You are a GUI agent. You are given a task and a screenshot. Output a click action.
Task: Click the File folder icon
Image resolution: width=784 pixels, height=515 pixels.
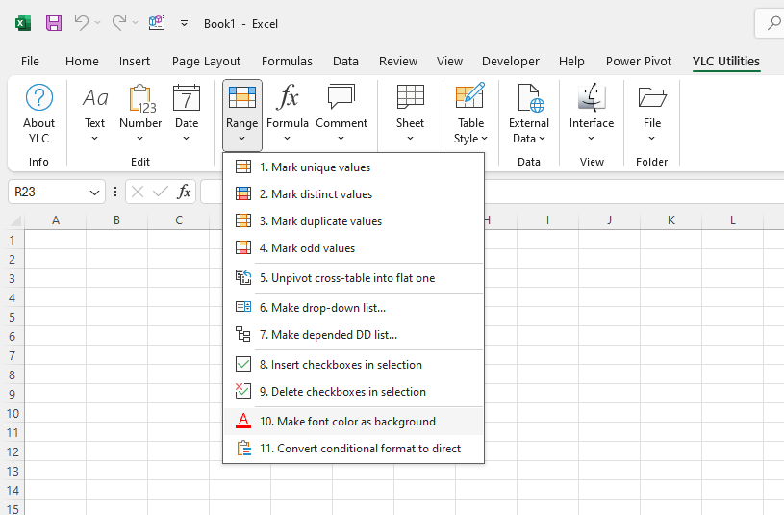[x=652, y=98]
